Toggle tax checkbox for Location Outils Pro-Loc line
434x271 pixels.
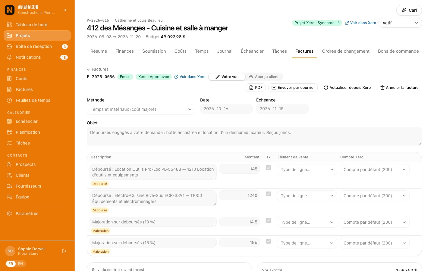coord(269,168)
